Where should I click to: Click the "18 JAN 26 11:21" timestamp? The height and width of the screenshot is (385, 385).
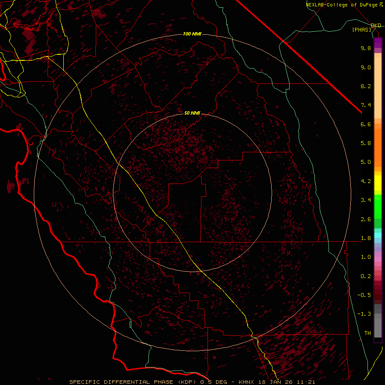(287, 382)
